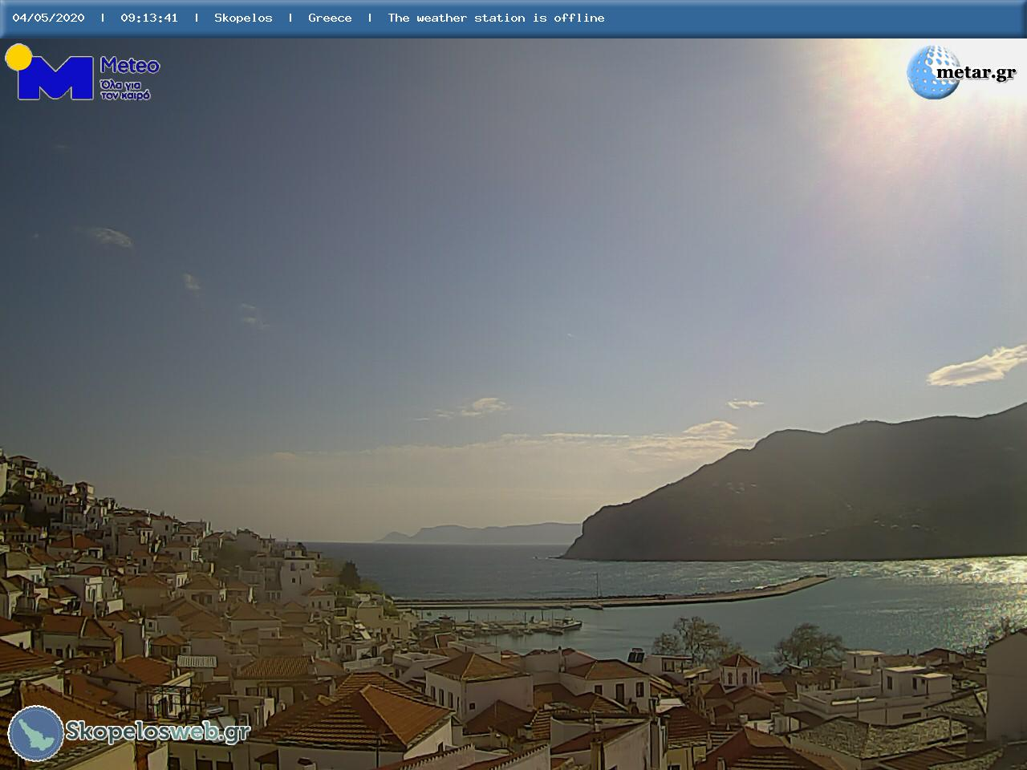Click 'The weather station is offline' text

496,18
